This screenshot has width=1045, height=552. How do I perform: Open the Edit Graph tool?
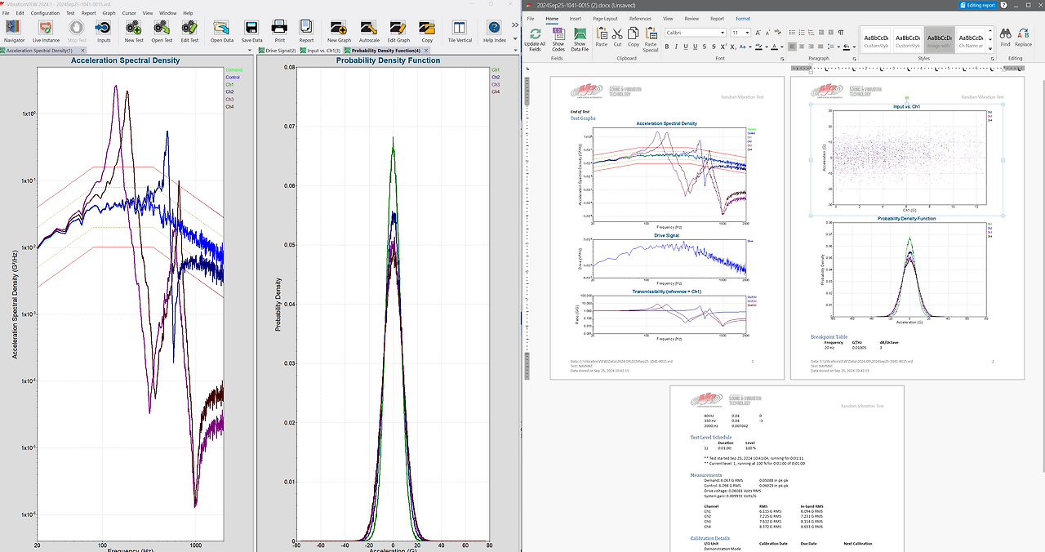click(x=398, y=31)
